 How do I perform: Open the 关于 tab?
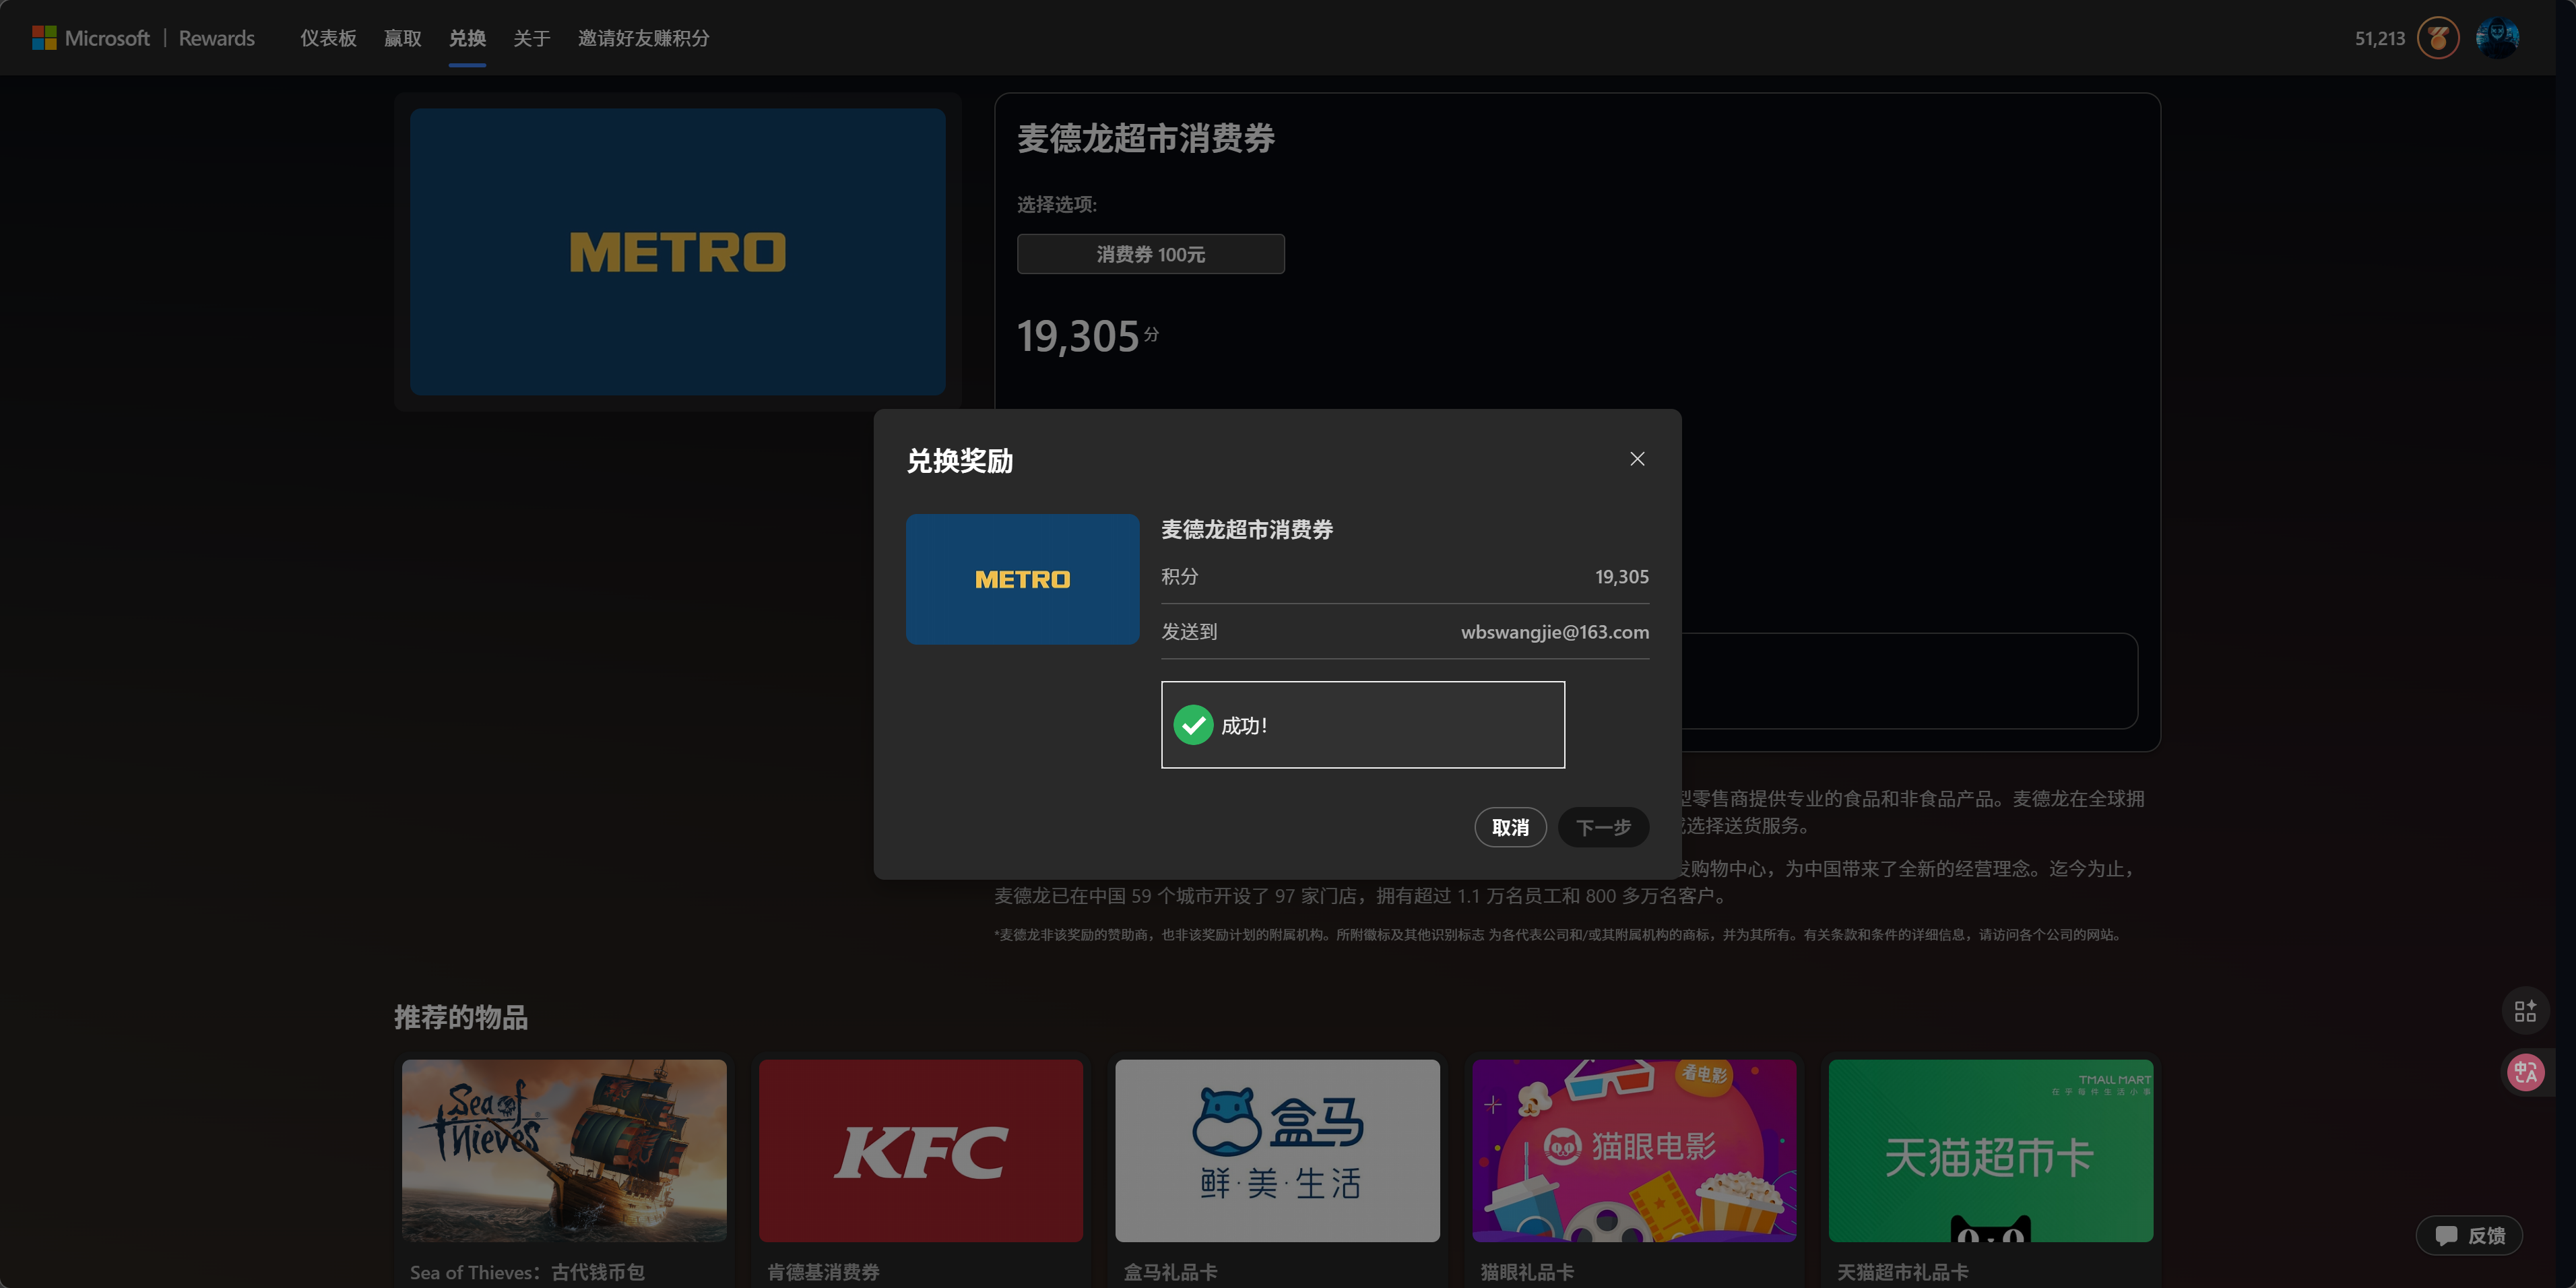531,38
